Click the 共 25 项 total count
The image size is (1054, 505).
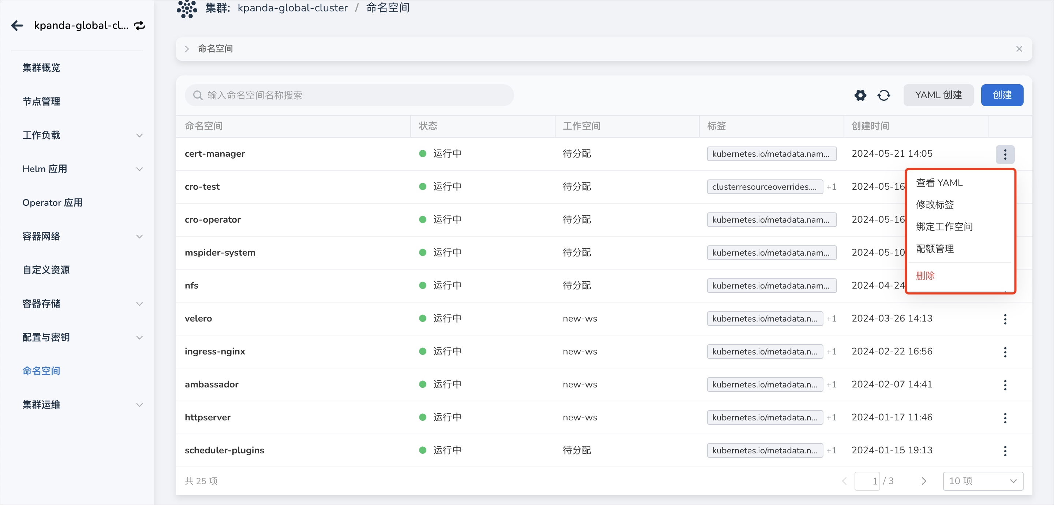tap(201, 481)
